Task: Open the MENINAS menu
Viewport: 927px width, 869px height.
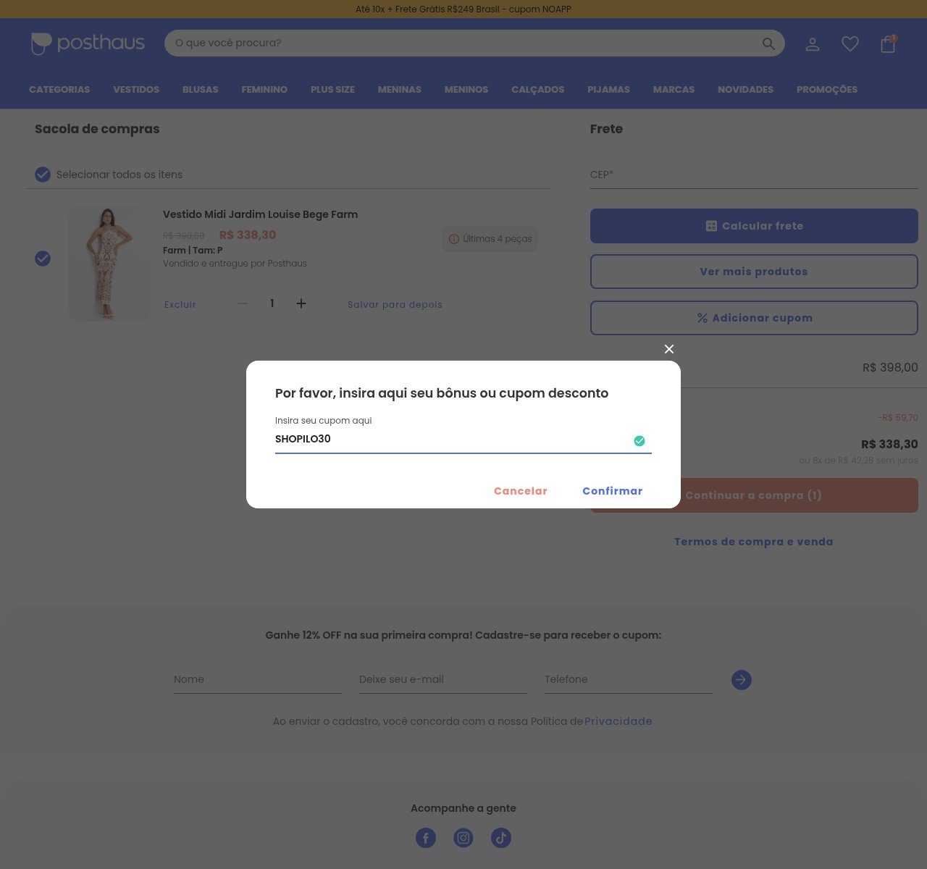Action: pos(400,90)
